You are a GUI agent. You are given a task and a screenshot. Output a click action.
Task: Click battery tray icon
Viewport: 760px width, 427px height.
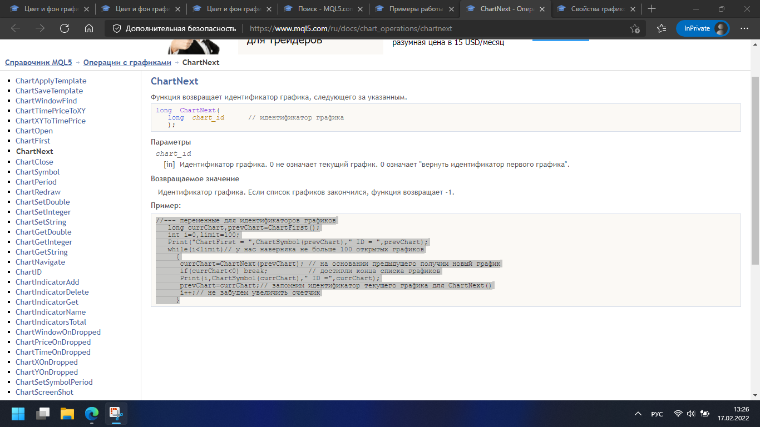pyautogui.click(x=704, y=414)
